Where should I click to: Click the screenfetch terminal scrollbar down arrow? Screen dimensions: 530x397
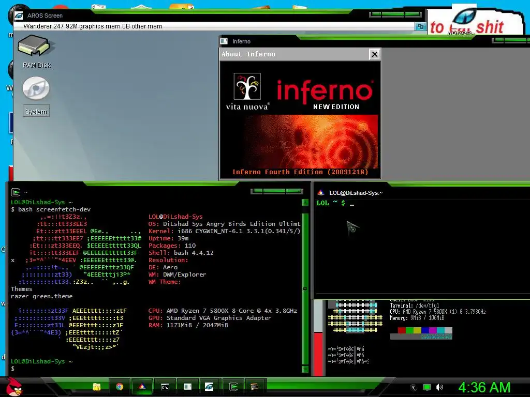[x=305, y=369]
